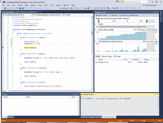Image resolution: width=163 pixels, height=123 pixels.
Task: Click the Step Out icon
Action: click(x=104, y=8)
